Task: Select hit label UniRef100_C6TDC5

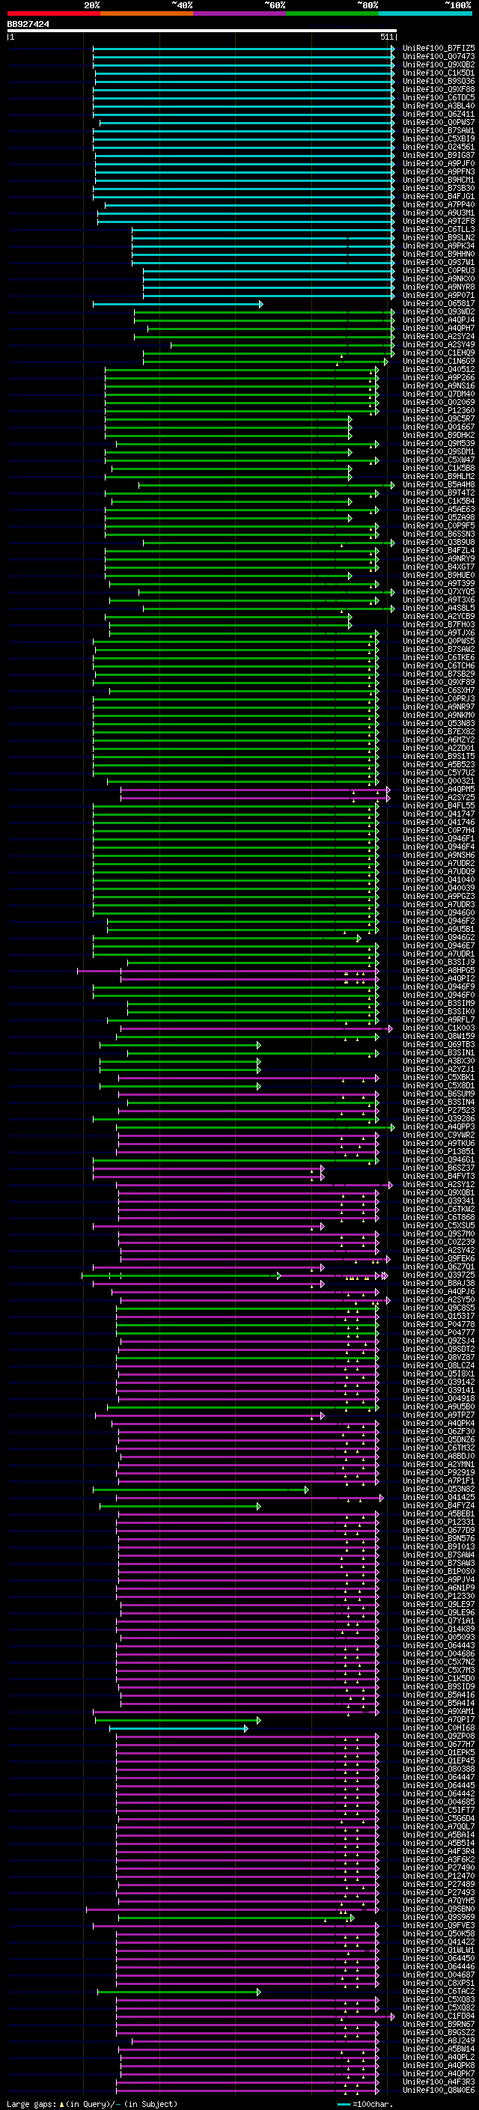Action: click(439, 97)
